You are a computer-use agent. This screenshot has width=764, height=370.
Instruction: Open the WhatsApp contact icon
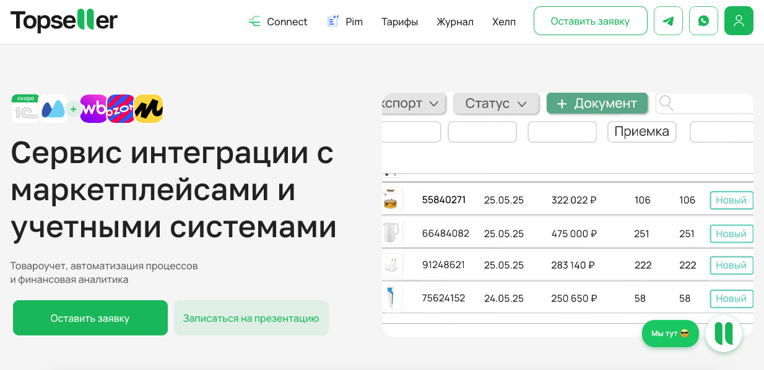(x=703, y=20)
